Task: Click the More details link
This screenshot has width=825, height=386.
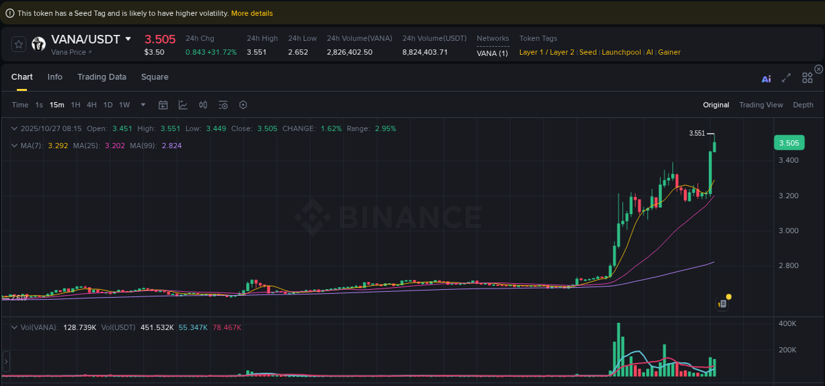Action: [251, 13]
